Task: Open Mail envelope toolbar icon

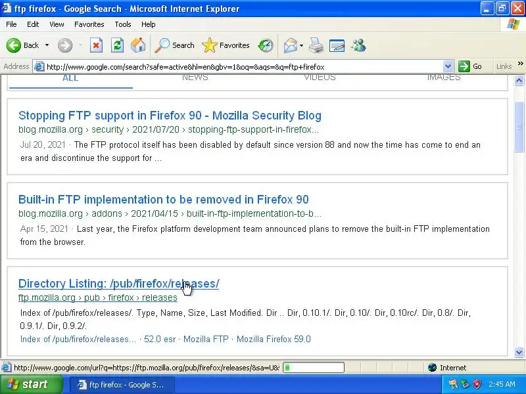Action: pyautogui.click(x=291, y=45)
